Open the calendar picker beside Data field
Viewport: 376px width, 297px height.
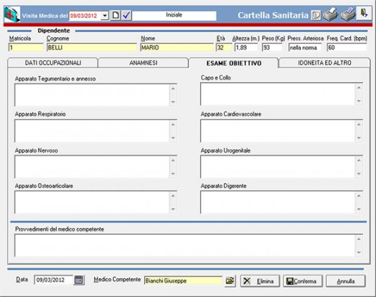point(79,281)
